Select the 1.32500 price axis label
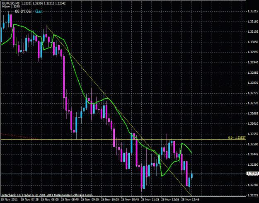 click(252, 144)
